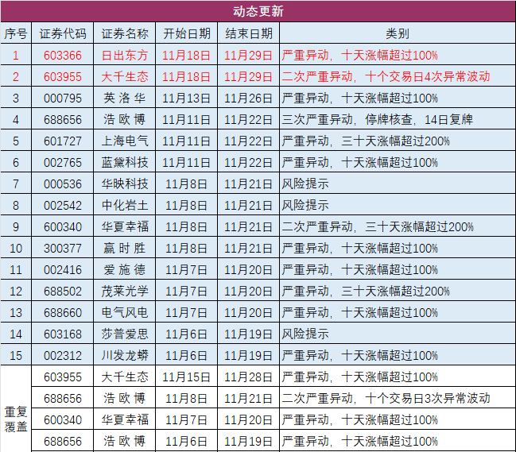The height and width of the screenshot is (452, 516).
Task: Click start date 11月15日
Action: click(187, 377)
